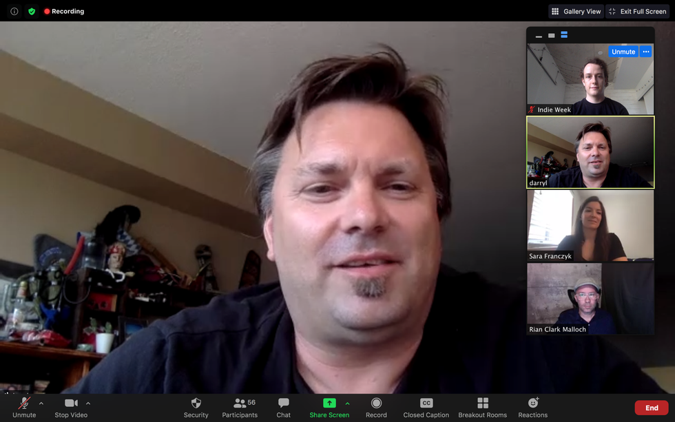This screenshot has width=675, height=422.
Task: Click the meeting information icon
Action: (x=14, y=12)
